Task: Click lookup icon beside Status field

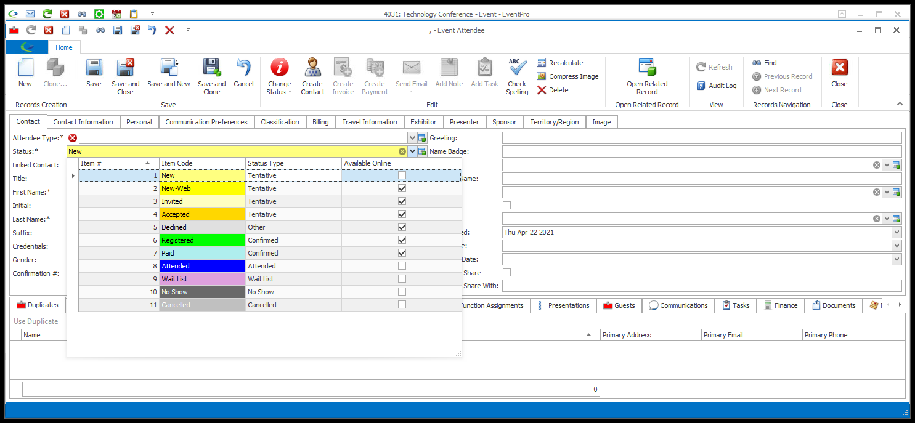Action: pos(422,151)
